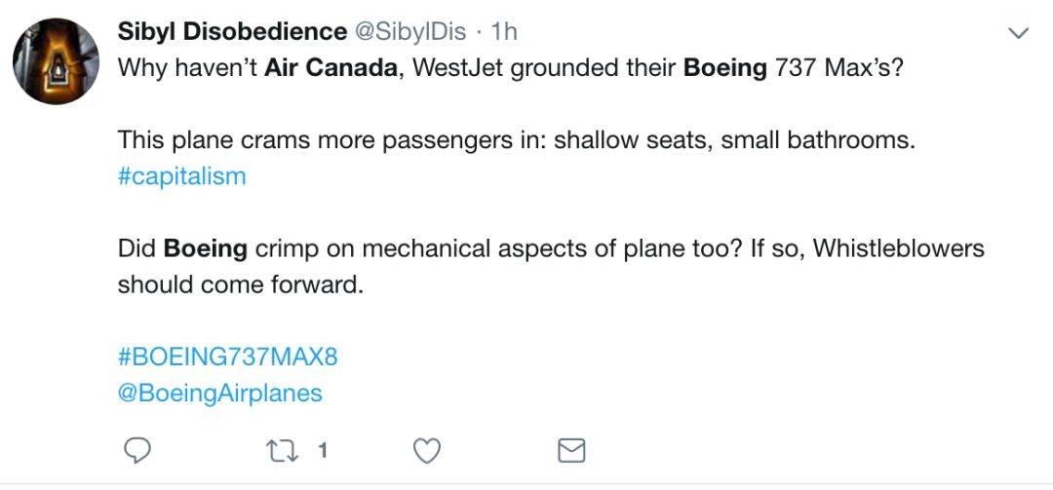
Task: Click the retweet count number 1
Action: (x=322, y=450)
